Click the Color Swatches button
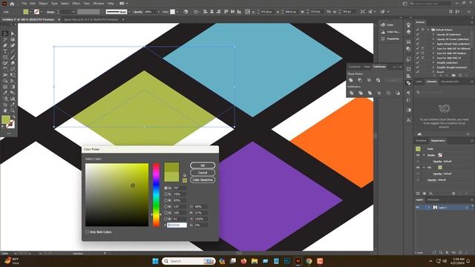Viewport: 475px width, 267px height. pos(203,179)
